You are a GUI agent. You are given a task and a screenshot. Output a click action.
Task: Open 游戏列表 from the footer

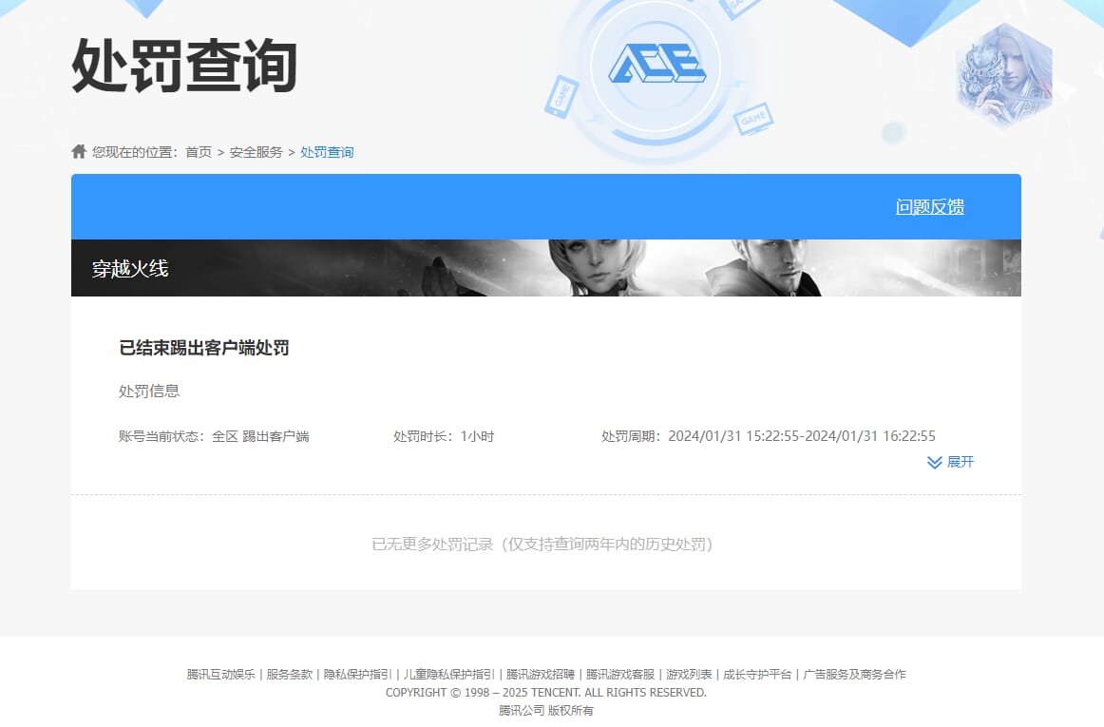click(x=689, y=675)
